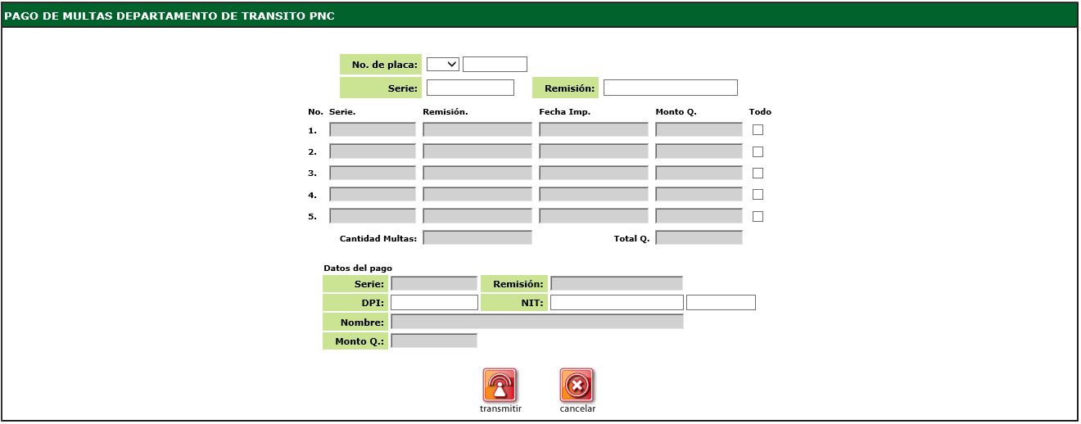1081x424 pixels.
Task: Select the Monto Q. payment field
Action: point(434,341)
